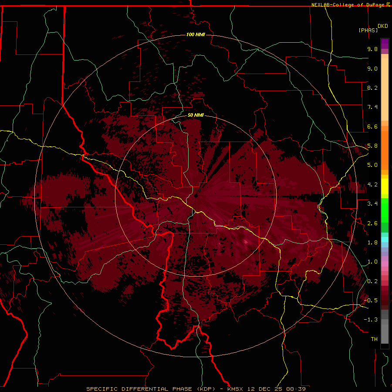
Task: Click the radar site dot at the map center
Action: point(196,196)
